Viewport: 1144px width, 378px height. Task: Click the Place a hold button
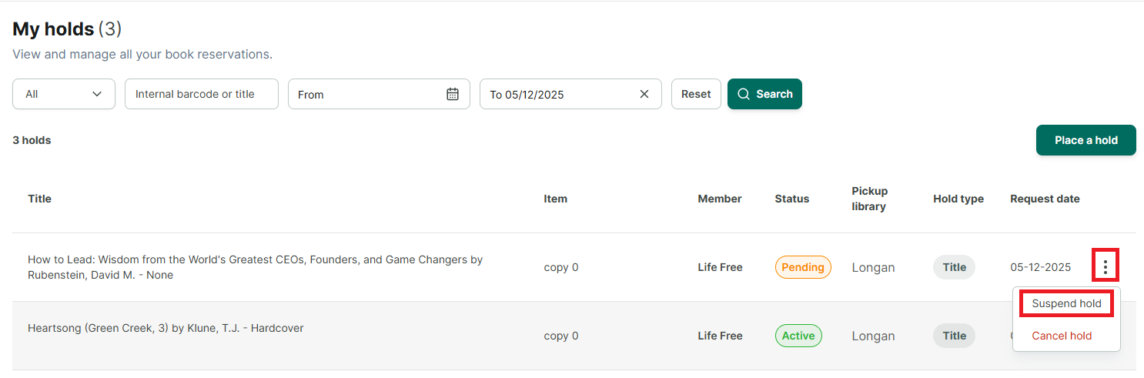coord(1085,140)
